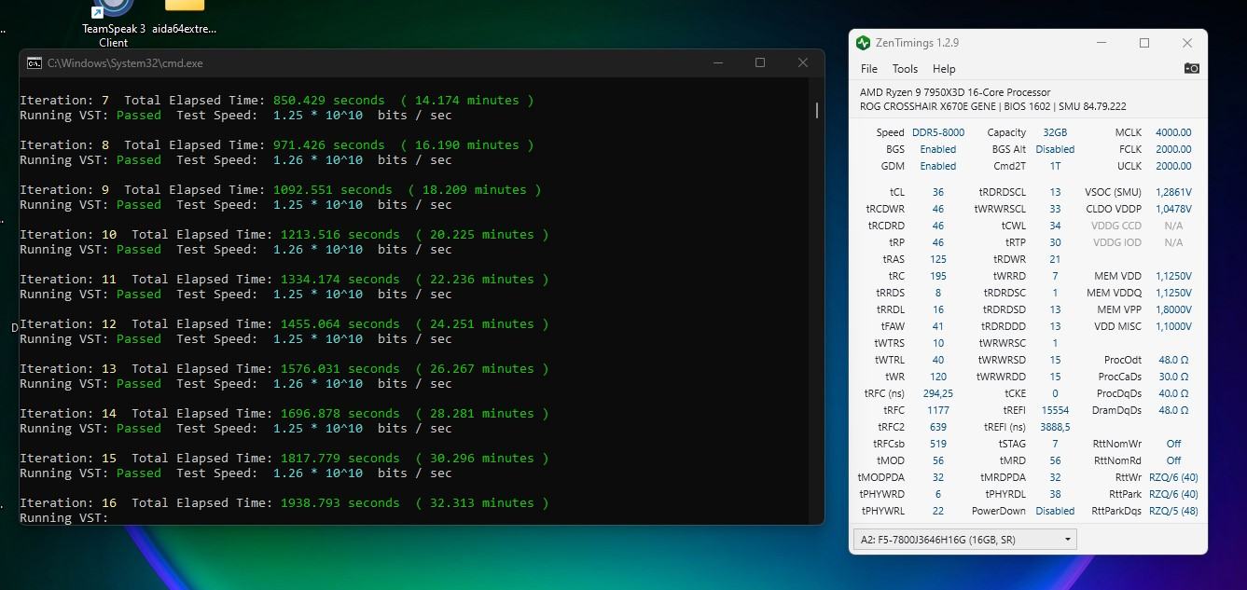Click the FCLK 2000.00 value
This screenshot has height=590, width=1247.
1173,149
